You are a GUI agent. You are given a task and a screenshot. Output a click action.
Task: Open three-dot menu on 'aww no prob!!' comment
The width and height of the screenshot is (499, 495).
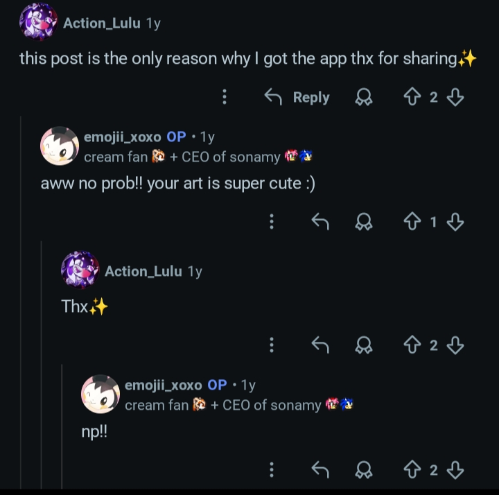pyautogui.click(x=272, y=222)
